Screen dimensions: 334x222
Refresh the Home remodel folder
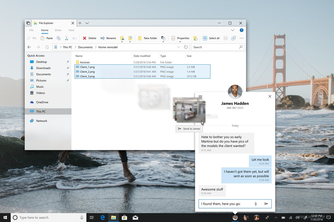[x=186, y=47]
